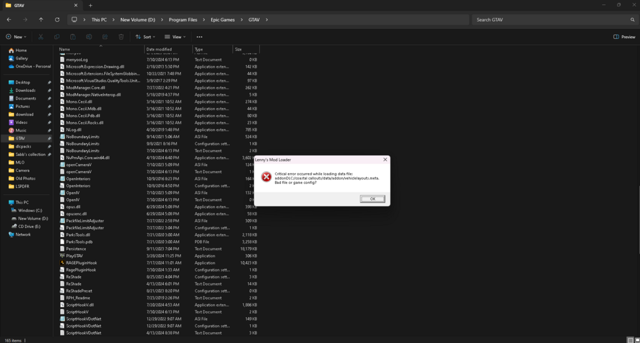Image resolution: width=640 pixels, height=343 pixels.
Task: Click OK in Lenny's Mod Loader dialog
Action: tap(372, 199)
